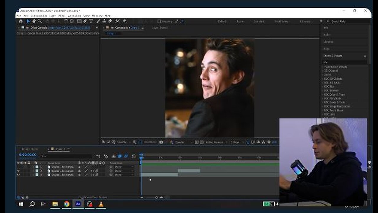
Task: Select the Rotation tool
Action: click(66, 21)
